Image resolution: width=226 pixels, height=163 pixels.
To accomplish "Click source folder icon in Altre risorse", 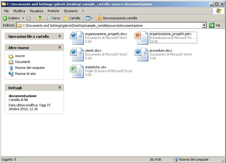I will click(x=11, y=56).
